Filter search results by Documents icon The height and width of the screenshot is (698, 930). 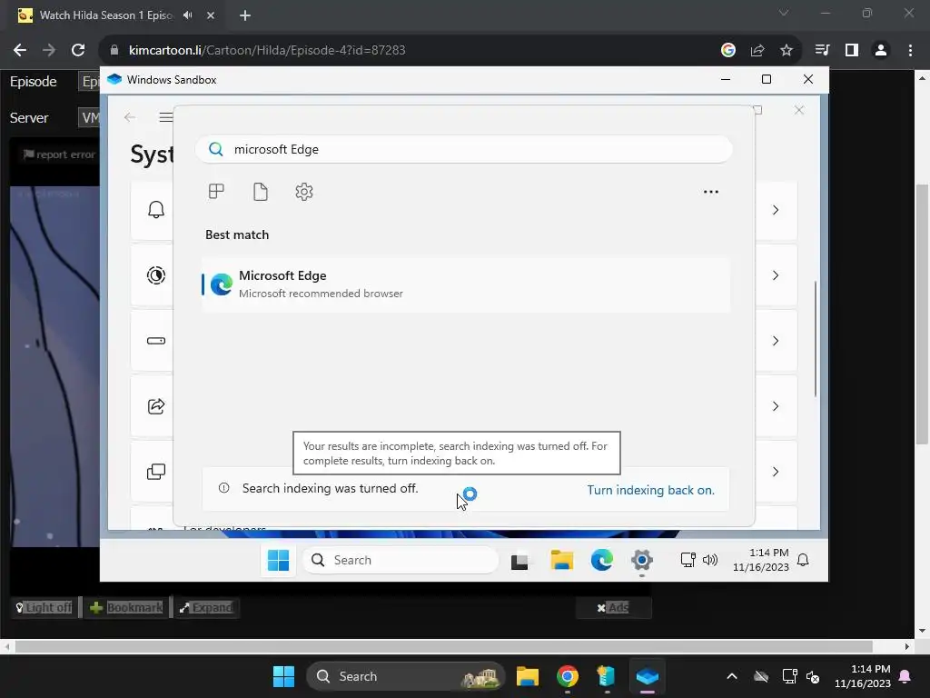pyautogui.click(x=261, y=191)
